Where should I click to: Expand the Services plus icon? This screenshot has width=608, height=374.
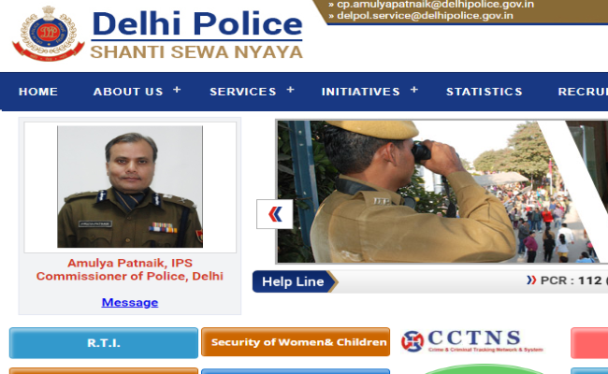pos(290,90)
